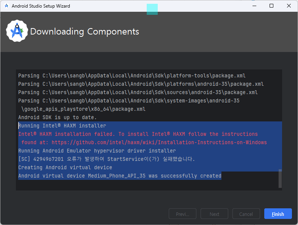Click the sources\android-35\package.xml parsing line

pos(138,92)
